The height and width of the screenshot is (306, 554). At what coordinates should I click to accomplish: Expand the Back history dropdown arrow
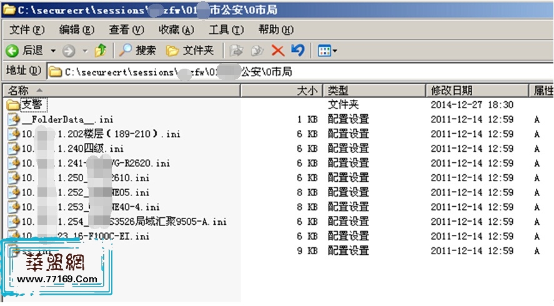pos(53,51)
